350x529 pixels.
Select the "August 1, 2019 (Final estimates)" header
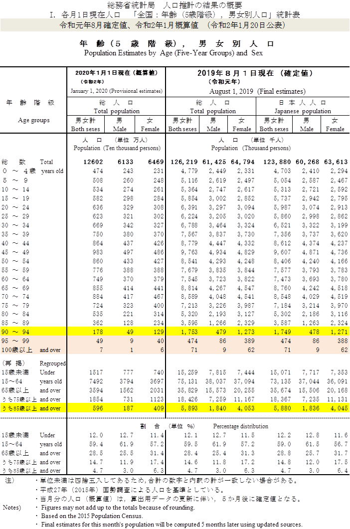coord(257,91)
